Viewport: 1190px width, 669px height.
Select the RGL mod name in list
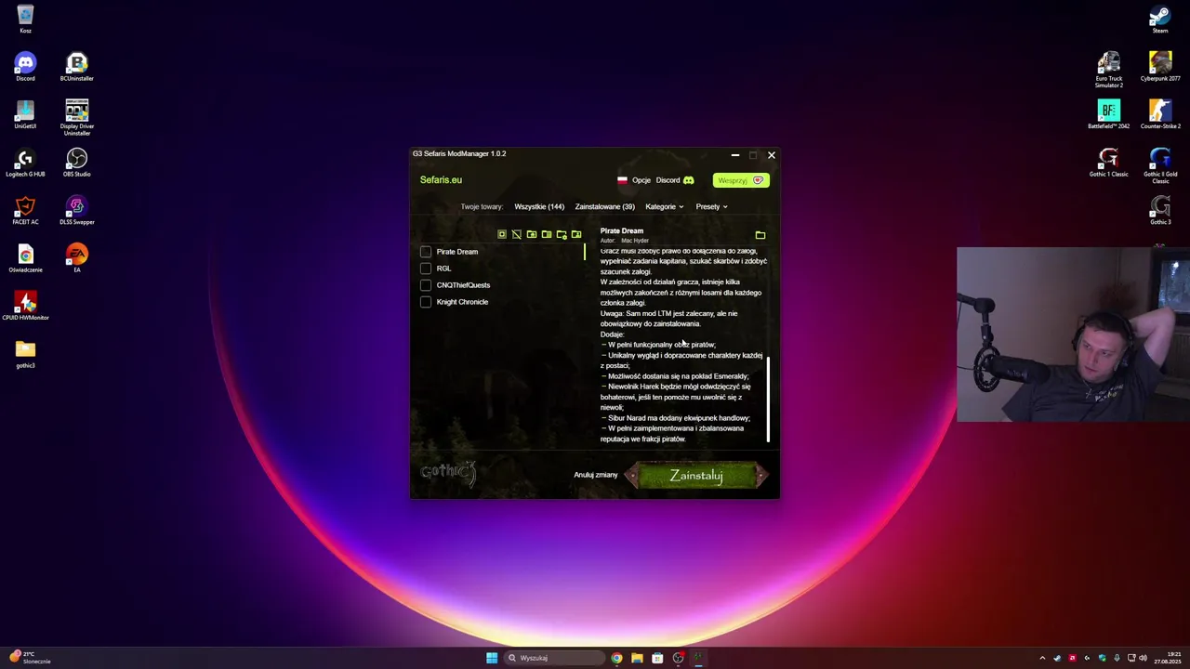pos(443,269)
